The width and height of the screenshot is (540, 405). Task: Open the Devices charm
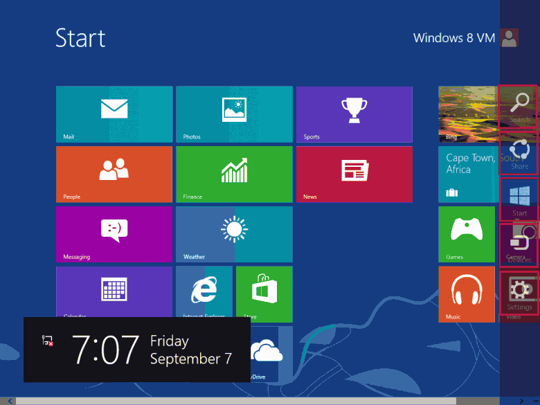[x=519, y=245]
